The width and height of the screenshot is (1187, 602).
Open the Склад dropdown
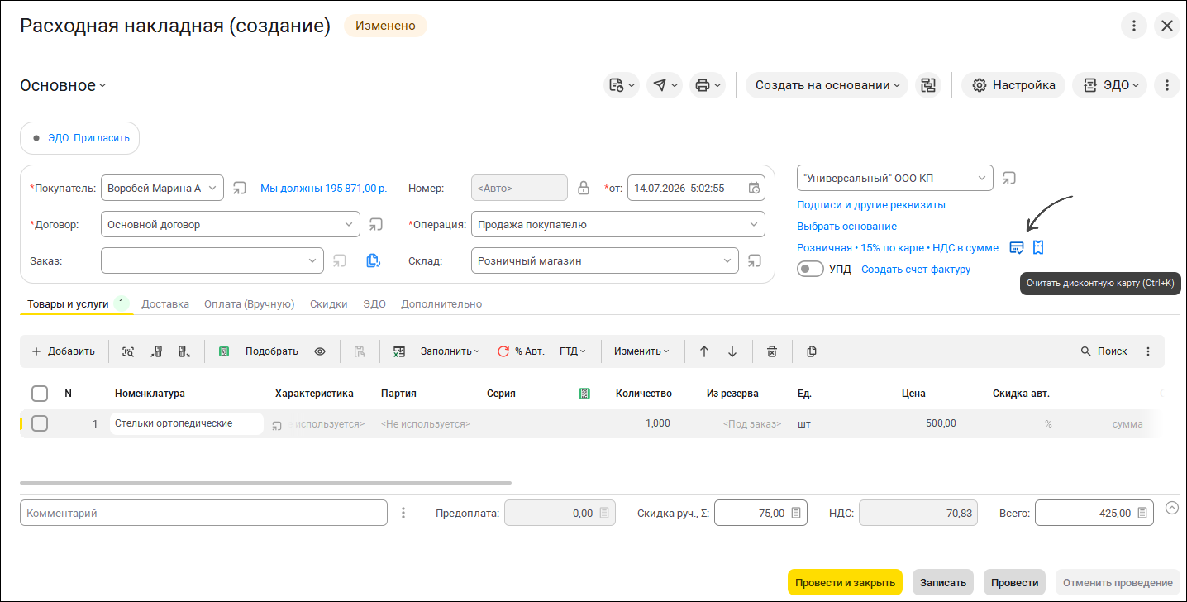[x=727, y=260]
